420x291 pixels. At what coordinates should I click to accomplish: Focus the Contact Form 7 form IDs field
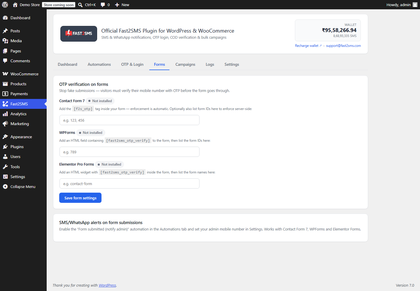[x=129, y=120]
